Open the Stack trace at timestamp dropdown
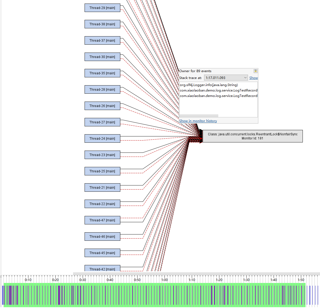The width and height of the screenshot is (320, 308). 226,78
